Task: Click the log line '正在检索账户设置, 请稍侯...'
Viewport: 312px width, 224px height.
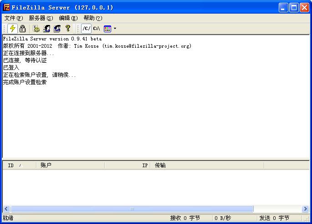Action: pos(39,75)
